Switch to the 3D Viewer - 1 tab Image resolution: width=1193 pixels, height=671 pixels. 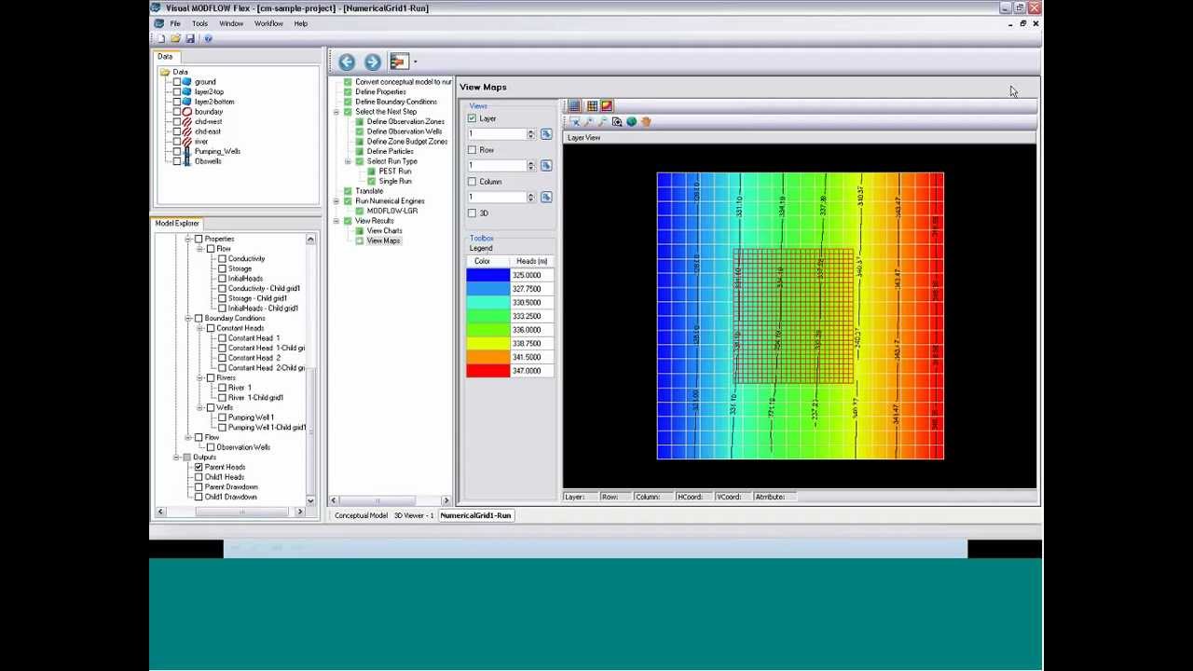tap(414, 515)
